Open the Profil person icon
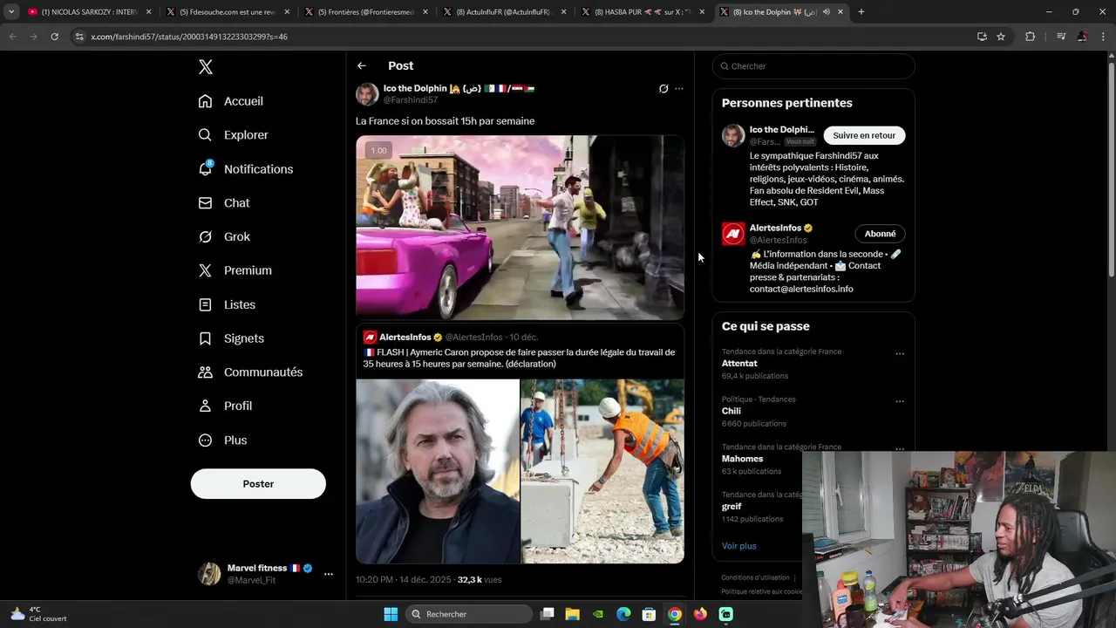The image size is (1116, 628). (x=205, y=406)
